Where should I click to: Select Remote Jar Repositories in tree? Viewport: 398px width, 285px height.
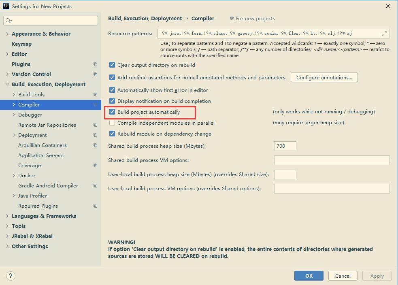click(47, 125)
